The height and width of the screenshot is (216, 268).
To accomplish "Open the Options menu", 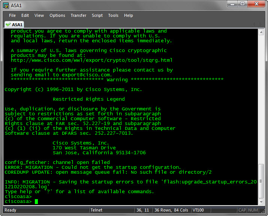I will (x=57, y=15).
